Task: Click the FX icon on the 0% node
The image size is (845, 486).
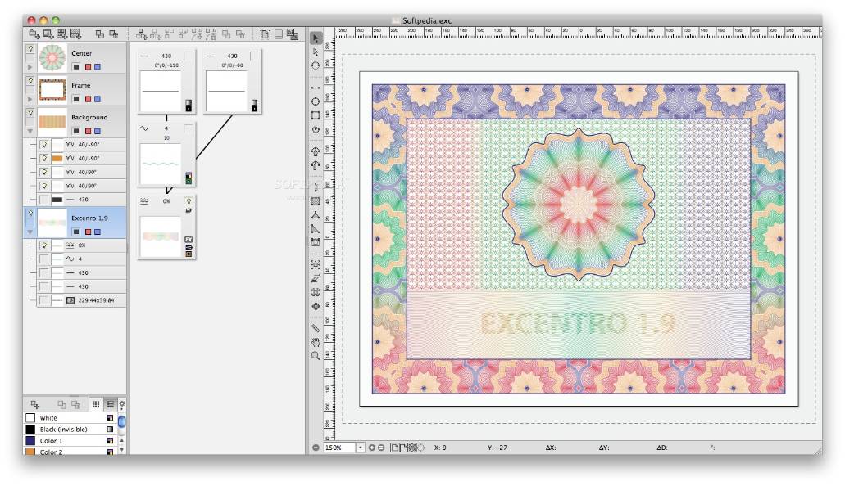Action: (189, 239)
